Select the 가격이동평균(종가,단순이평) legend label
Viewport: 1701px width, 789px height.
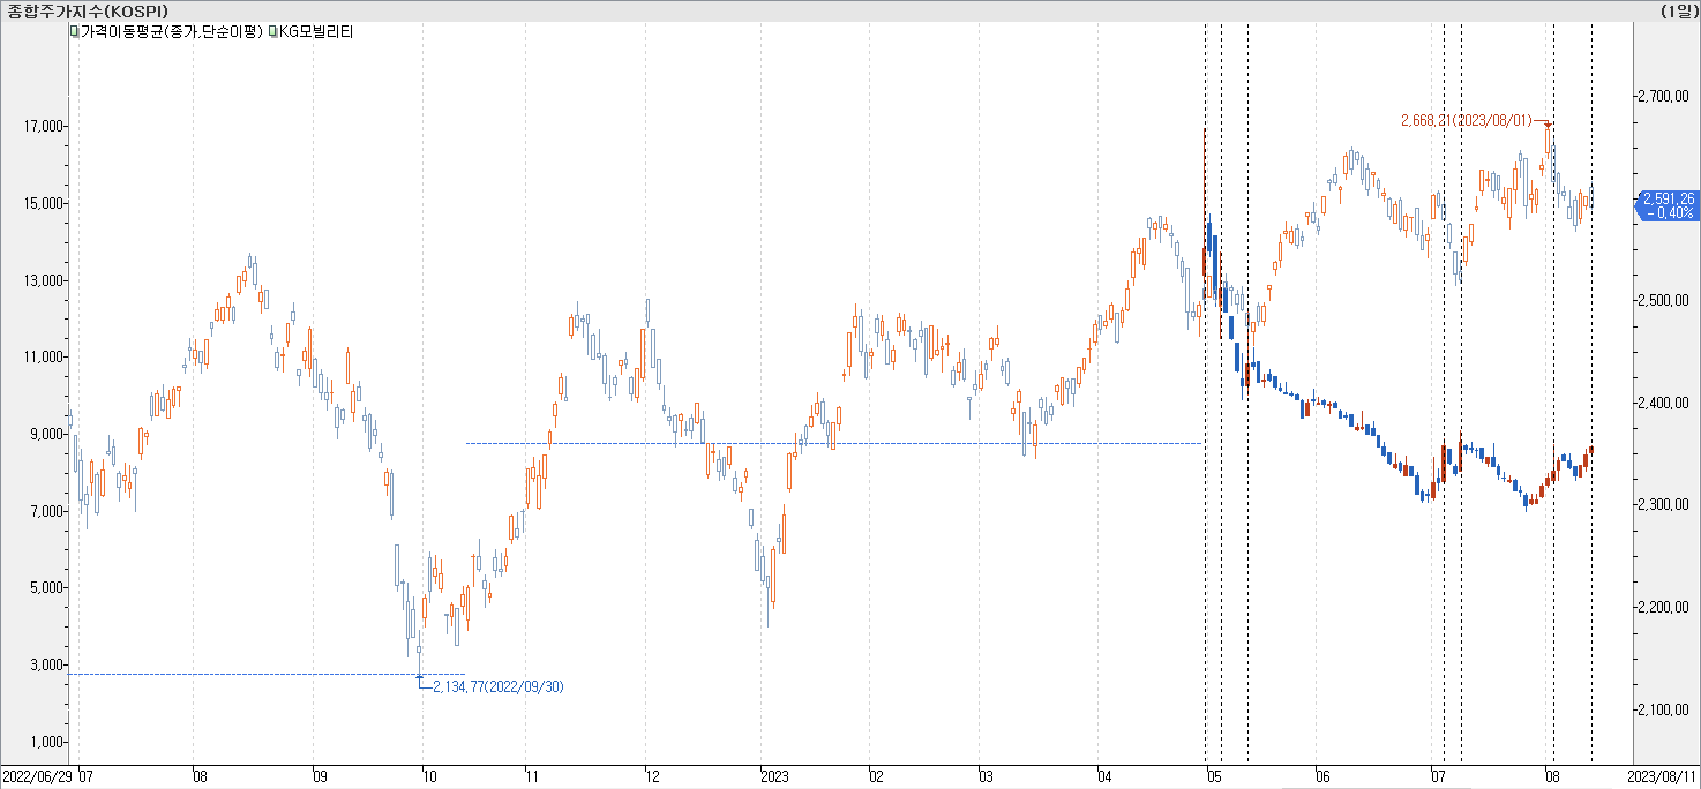tap(172, 31)
